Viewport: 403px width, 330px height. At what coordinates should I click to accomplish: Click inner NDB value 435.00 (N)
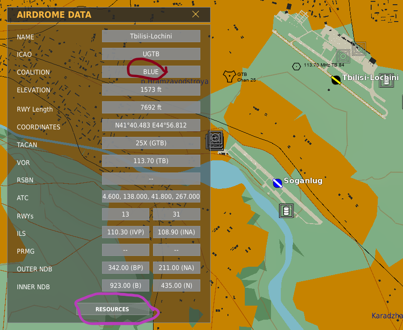[x=176, y=285]
